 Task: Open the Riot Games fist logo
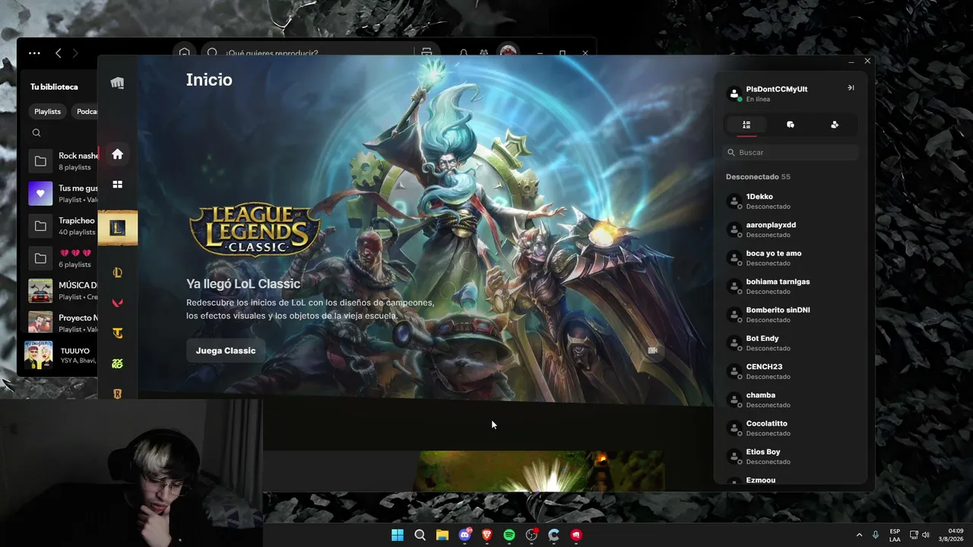[x=117, y=83]
